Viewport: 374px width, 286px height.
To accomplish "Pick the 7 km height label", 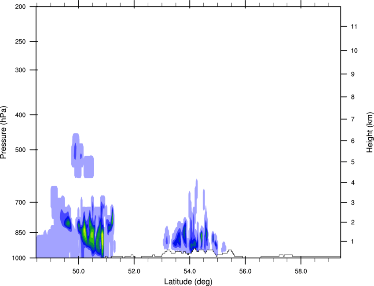I will point(353,119).
